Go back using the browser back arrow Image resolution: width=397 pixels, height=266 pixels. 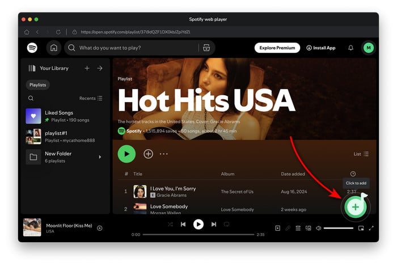tap(37, 32)
